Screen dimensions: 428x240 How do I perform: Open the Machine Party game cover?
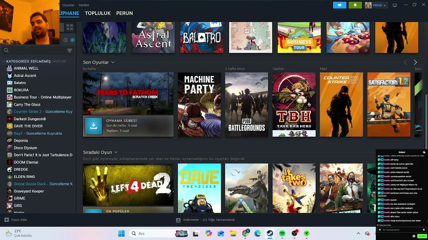pyautogui.click(x=199, y=105)
